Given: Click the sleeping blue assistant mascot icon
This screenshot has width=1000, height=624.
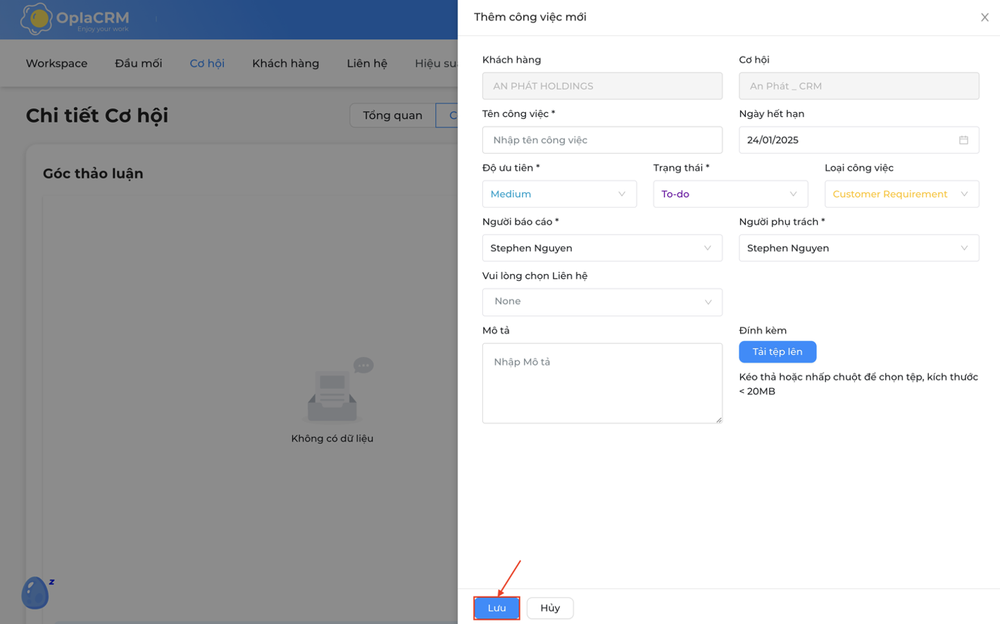Looking at the screenshot, I should tap(37, 592).
